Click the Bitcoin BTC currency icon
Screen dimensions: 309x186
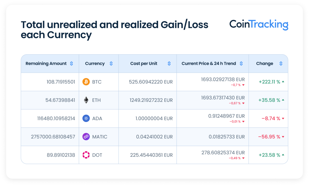pos(85,82)
